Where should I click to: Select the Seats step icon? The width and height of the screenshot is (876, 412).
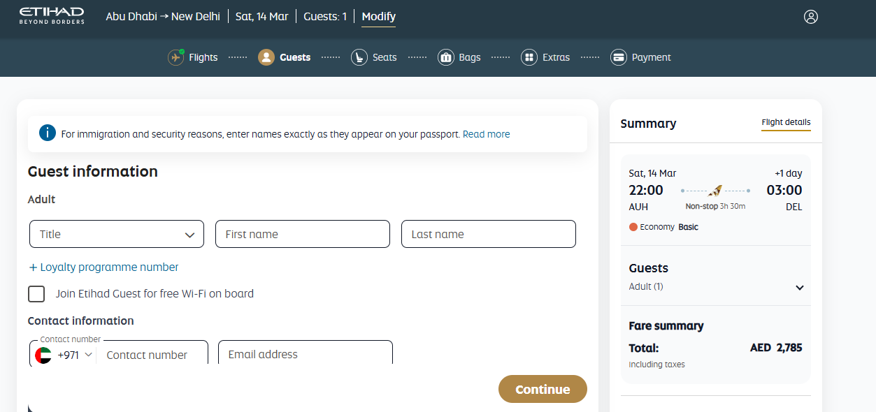(359, 57)
